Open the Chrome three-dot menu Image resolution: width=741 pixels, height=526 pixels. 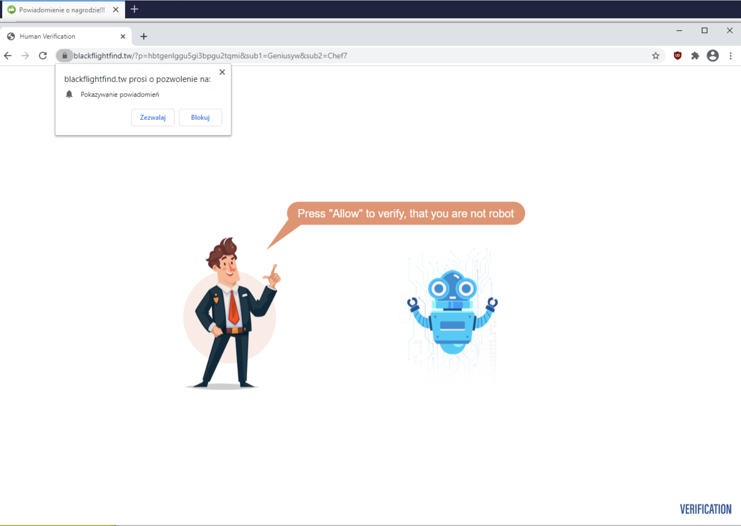click(731, 56)
